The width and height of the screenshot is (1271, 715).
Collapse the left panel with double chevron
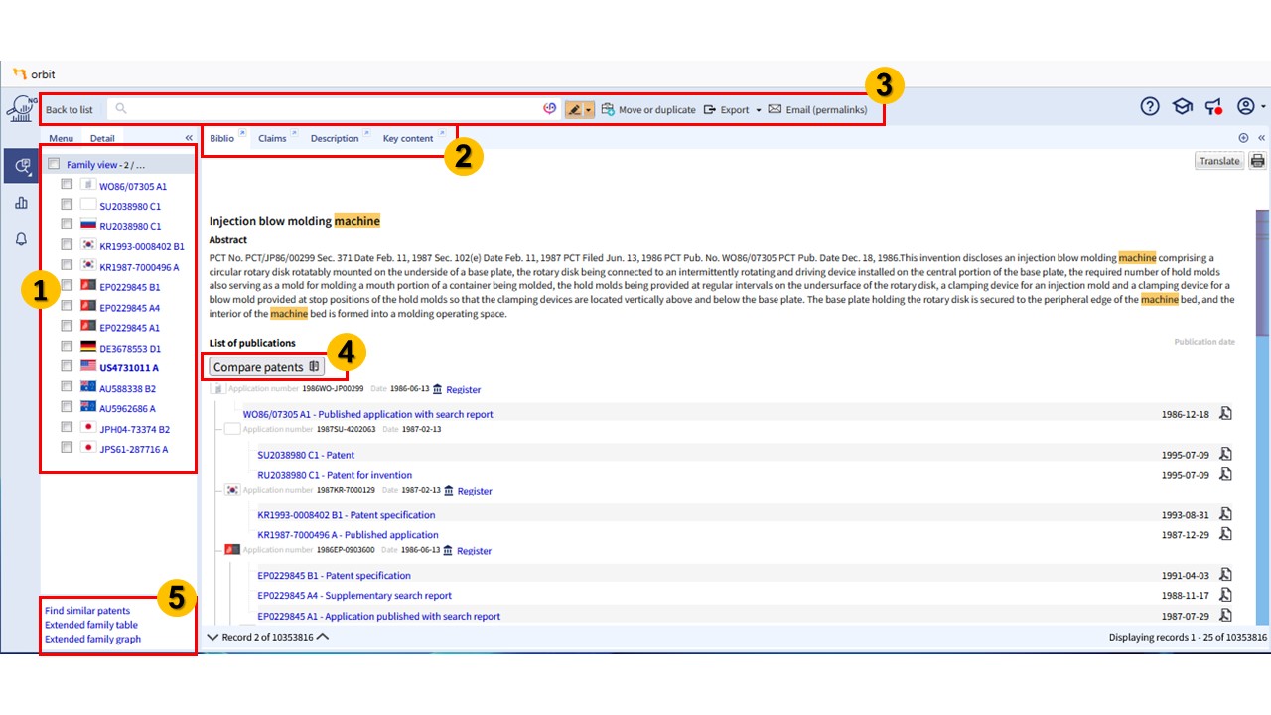[x=189, y=138]
